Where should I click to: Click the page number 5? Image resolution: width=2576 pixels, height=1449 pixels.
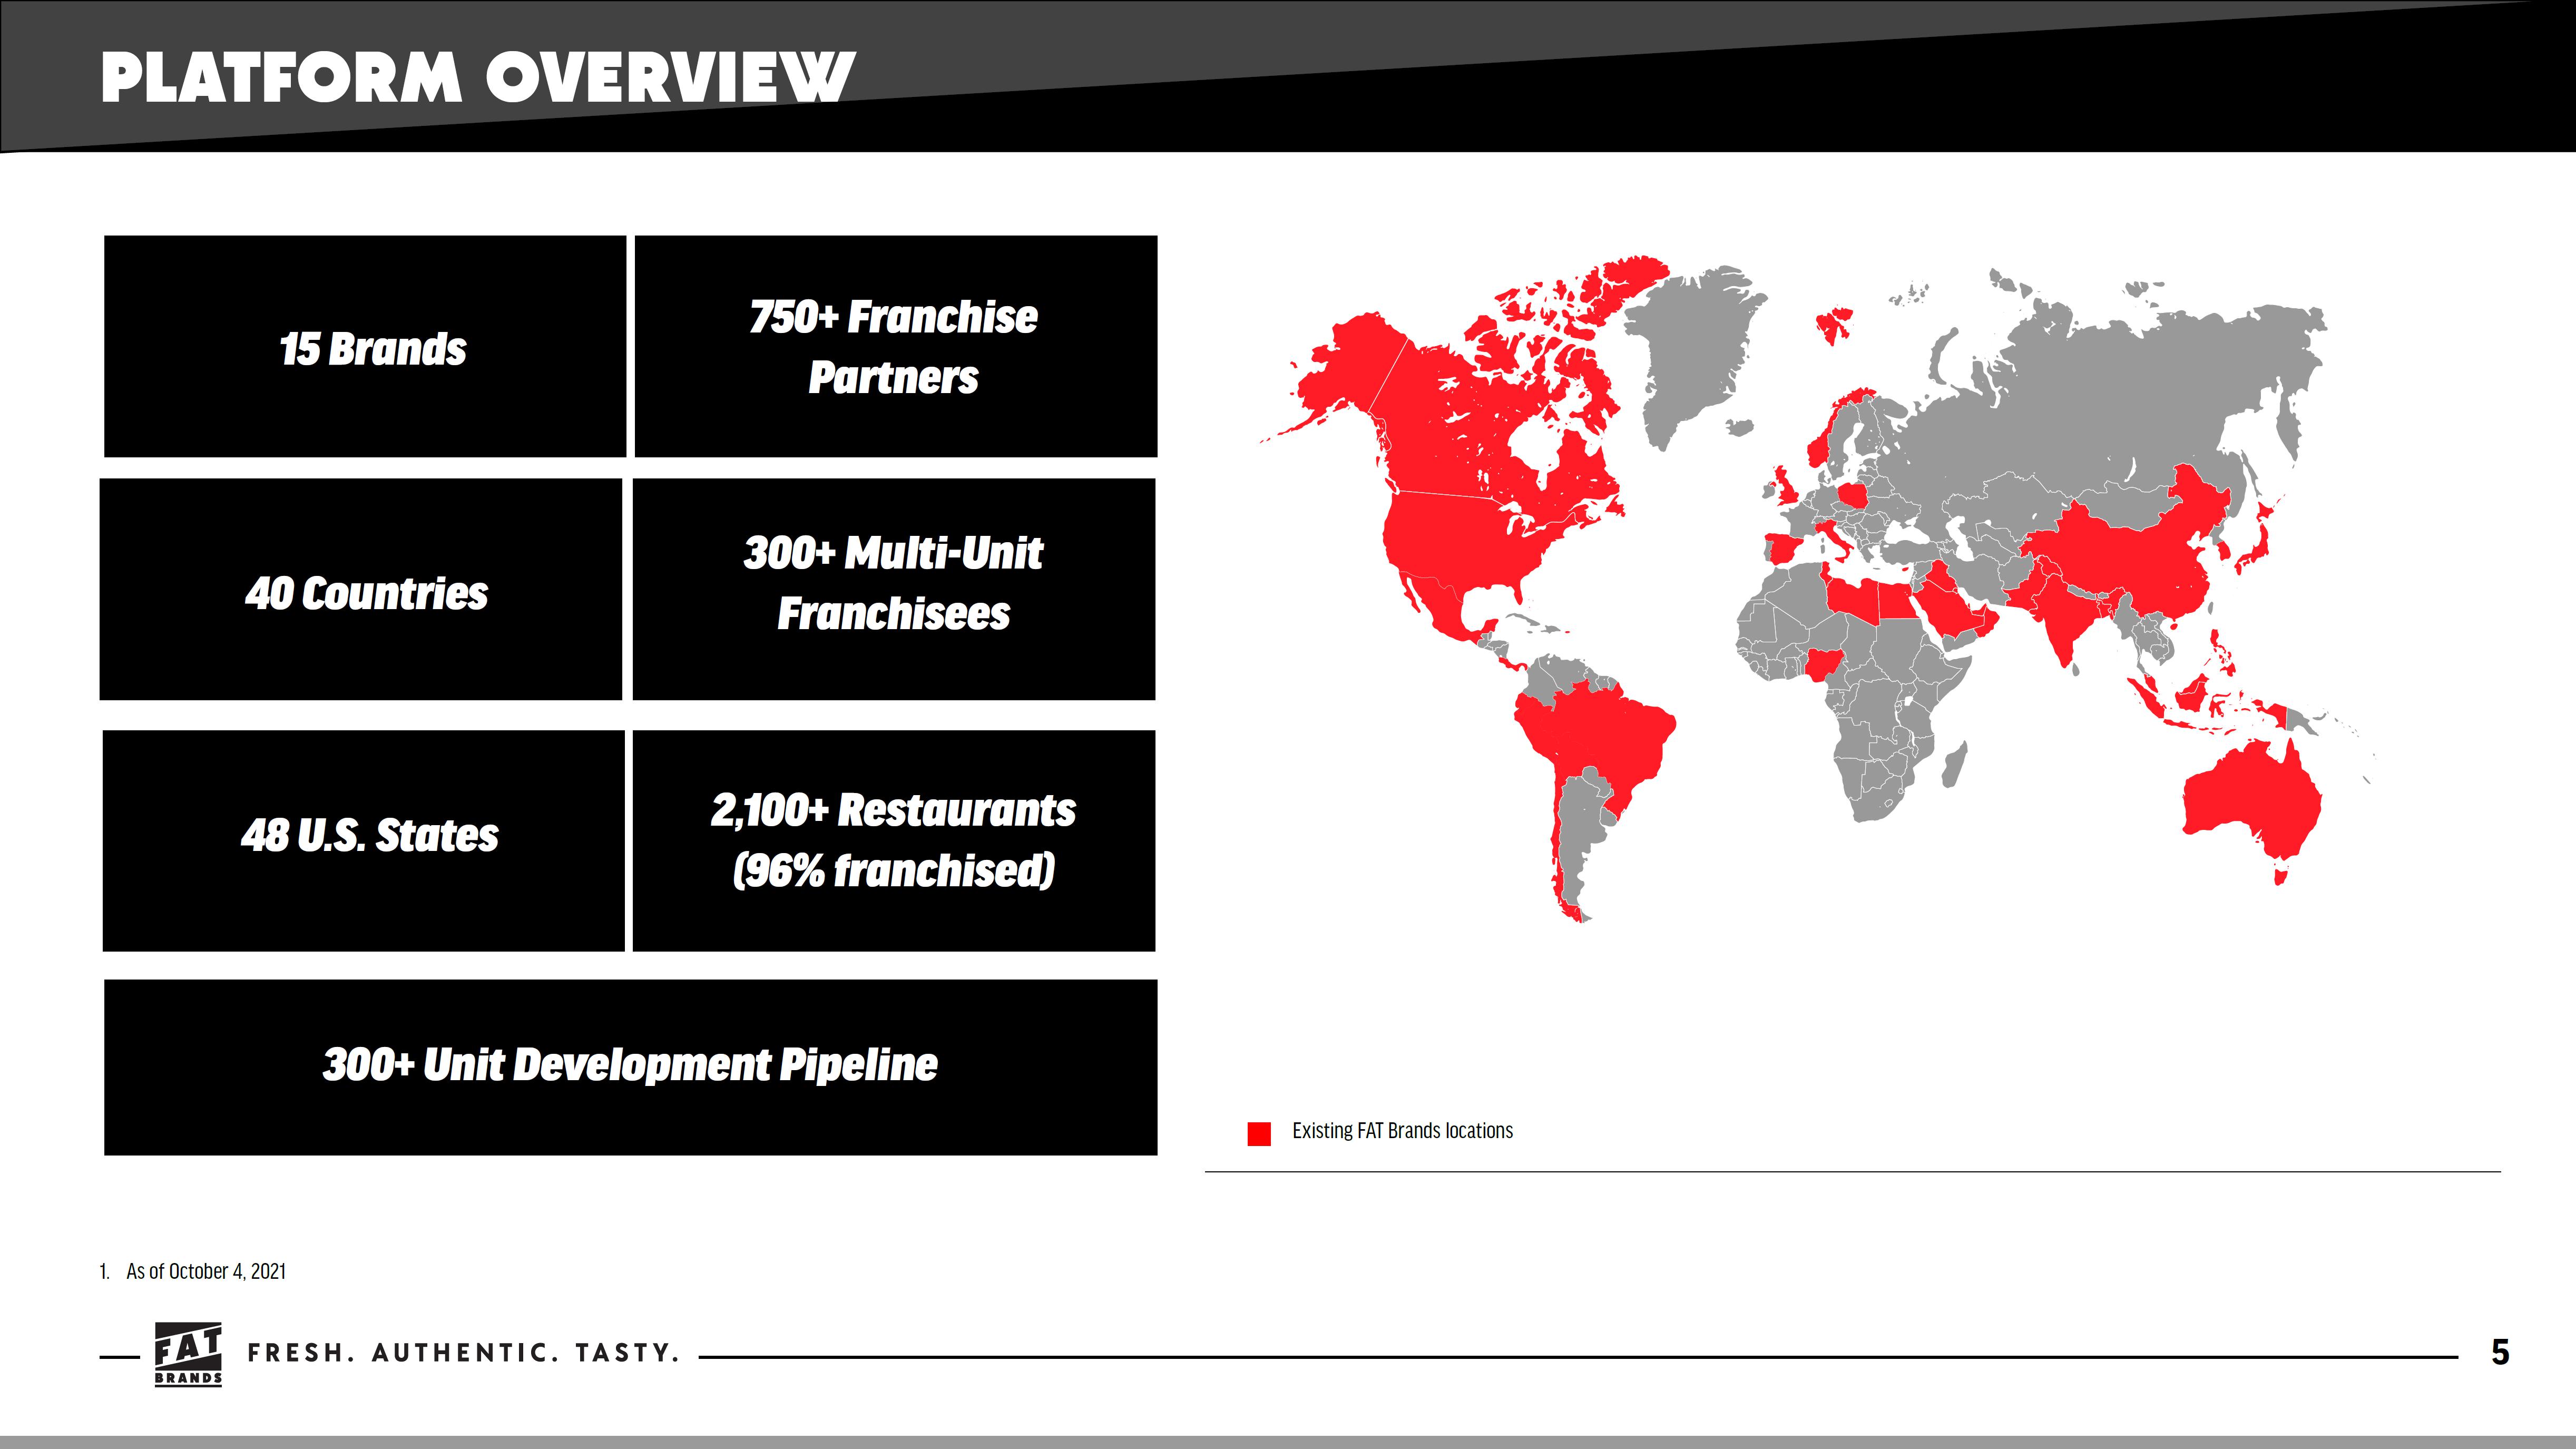pos(2500,1353)
